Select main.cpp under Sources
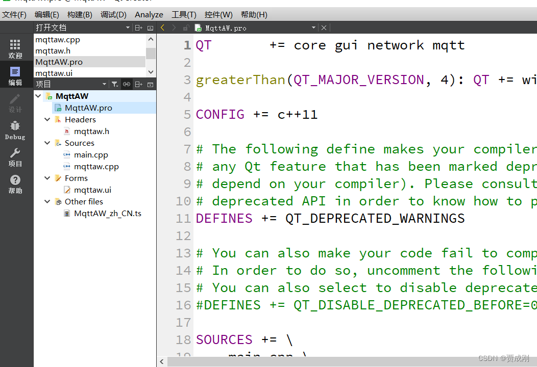This screenshot has height=367, width=537. pos(91,155)
